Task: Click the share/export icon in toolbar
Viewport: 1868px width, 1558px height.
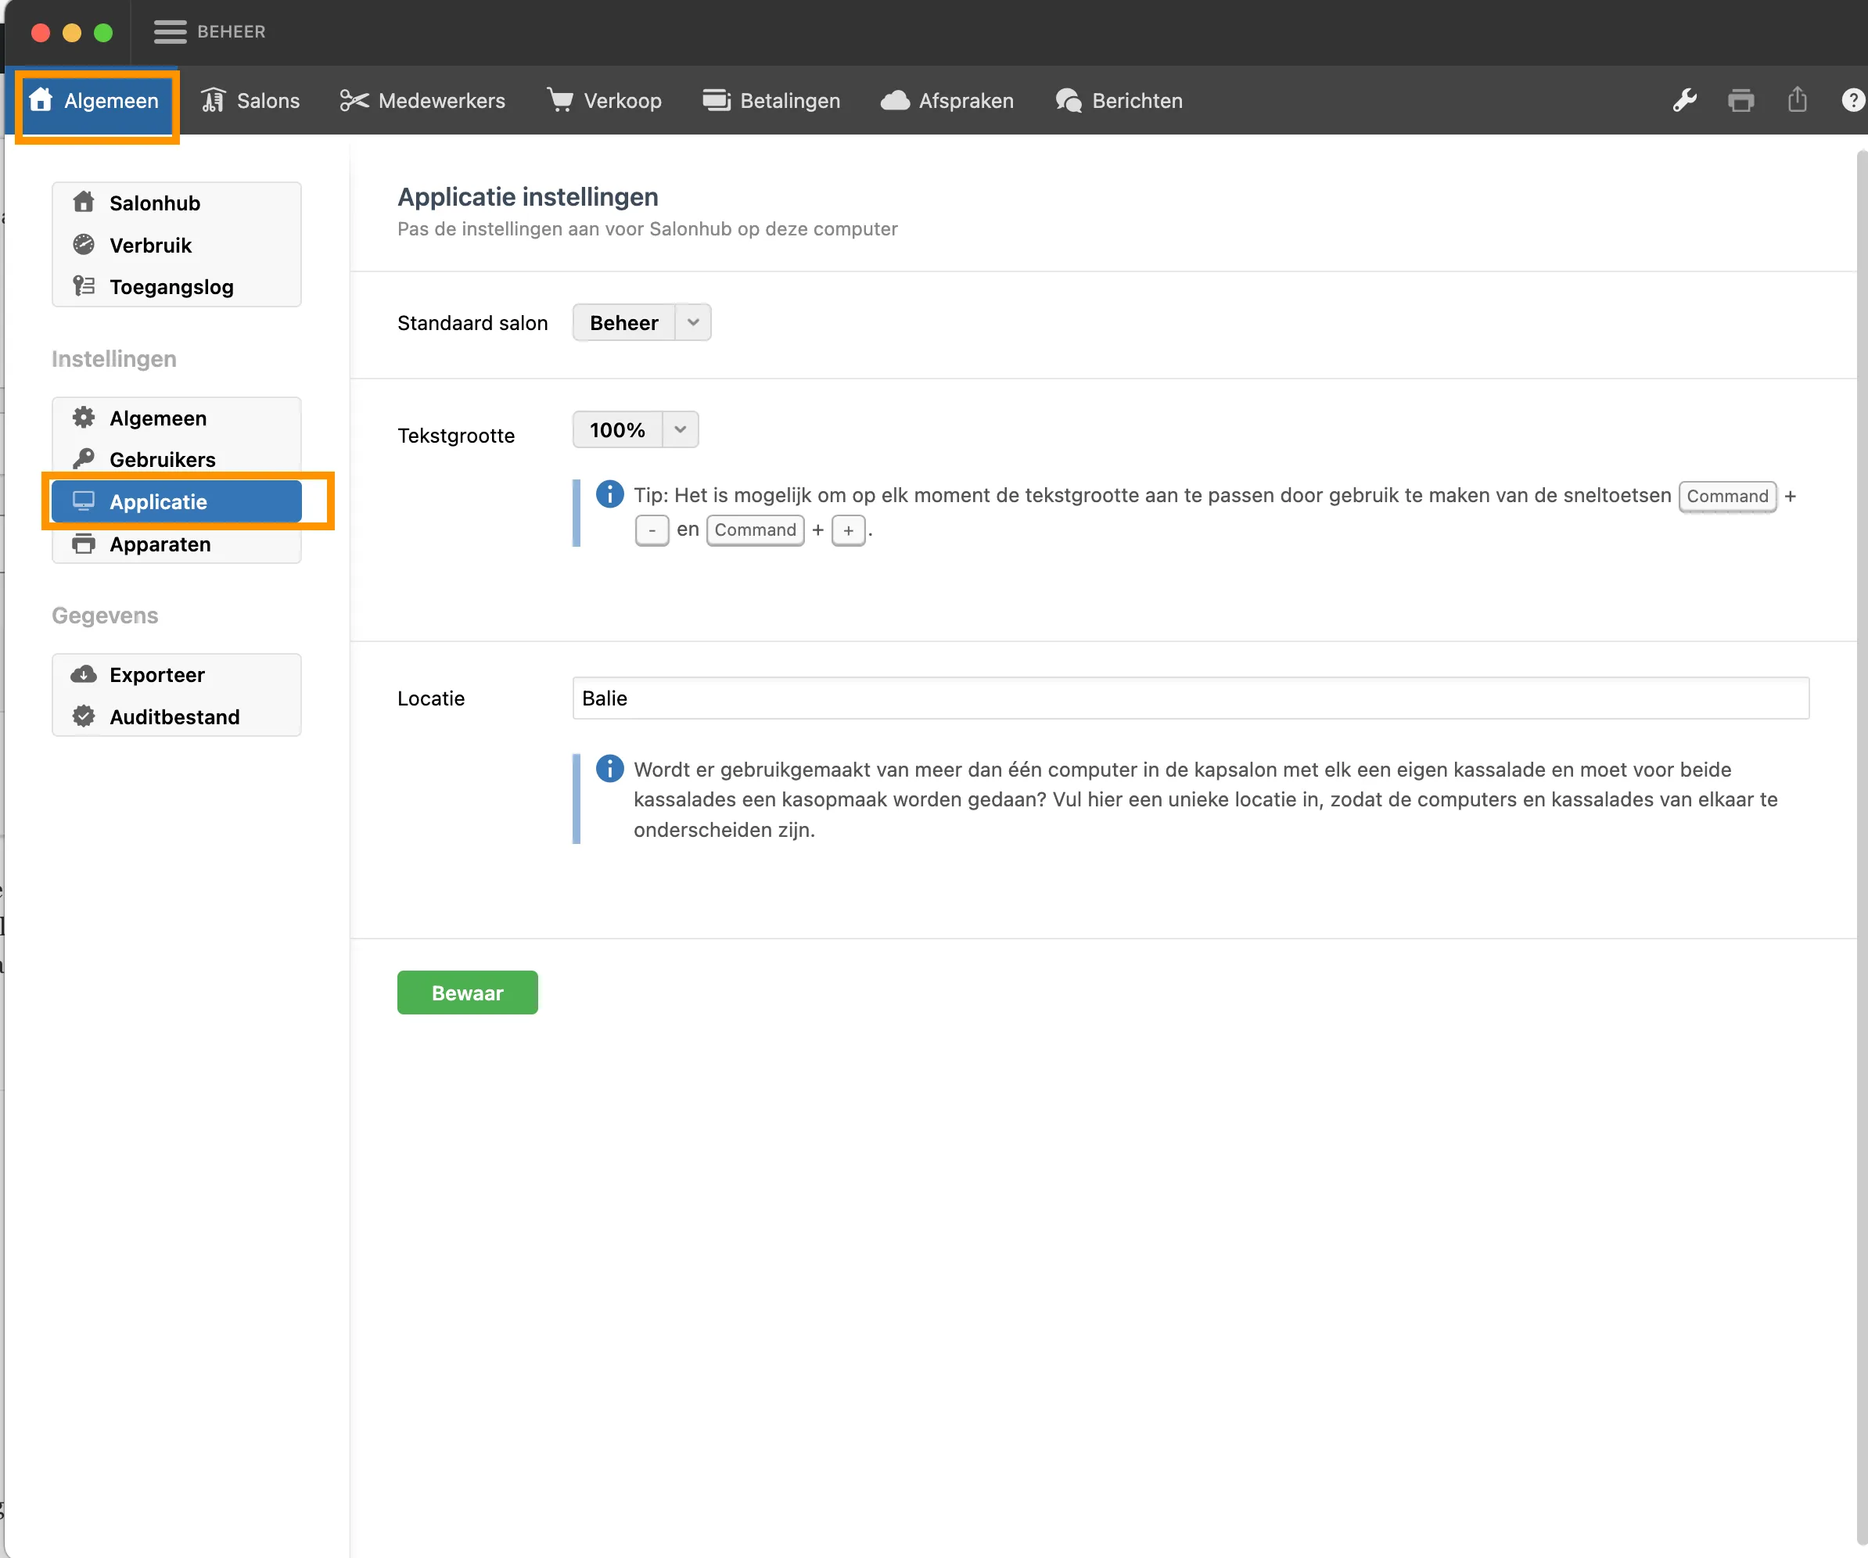Action: [1797, 99]
